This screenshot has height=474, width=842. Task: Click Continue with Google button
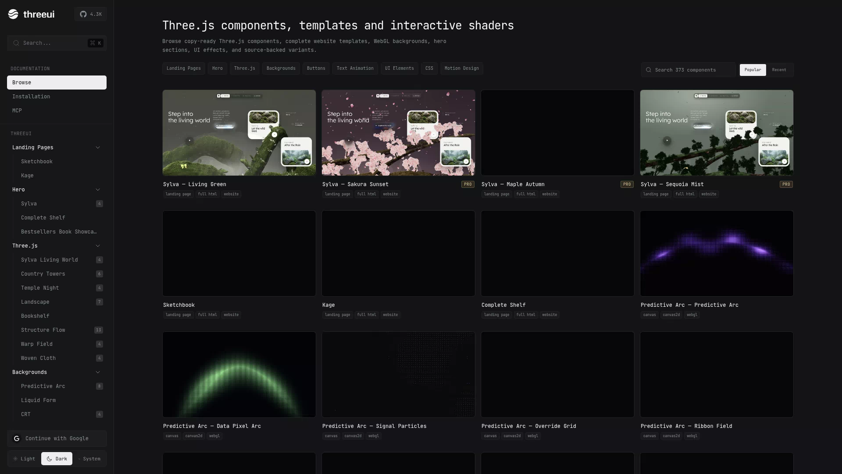tap(57, 438)
